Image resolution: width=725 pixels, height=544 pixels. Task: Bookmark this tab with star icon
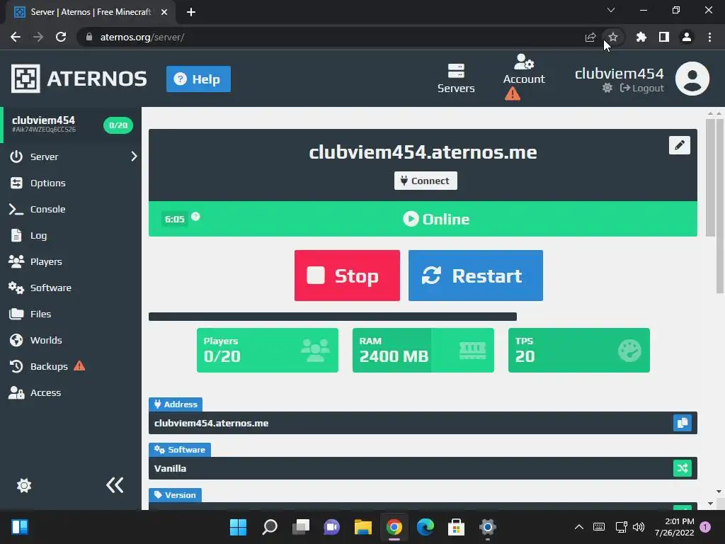[x=613, y=37]
